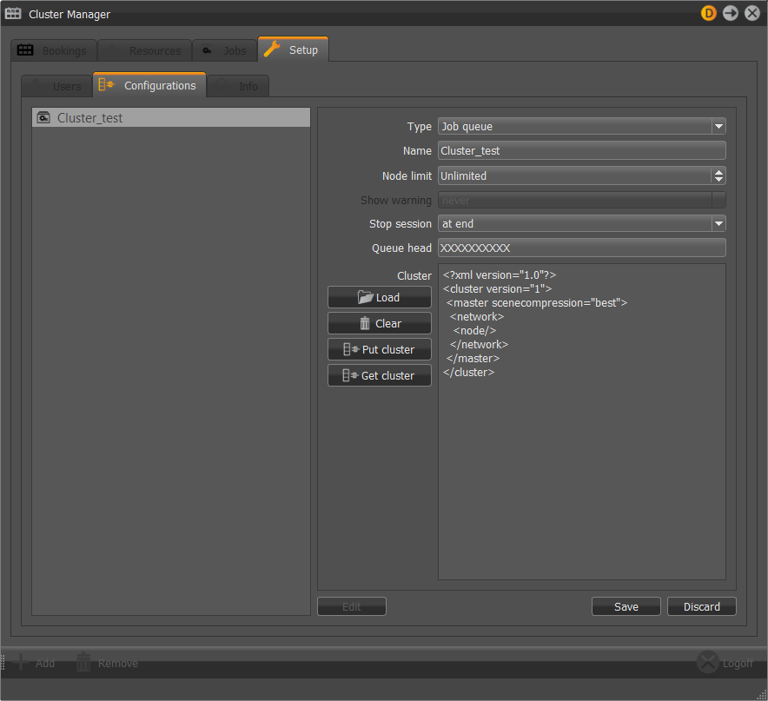This screenshot has width=768, height=701.
Task: Open the Stop session dropdown
Action: [718, 223]
